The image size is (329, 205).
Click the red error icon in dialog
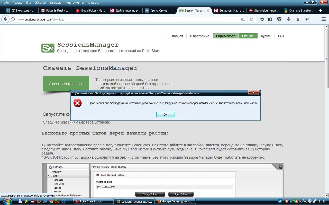[x=77, y=103]
